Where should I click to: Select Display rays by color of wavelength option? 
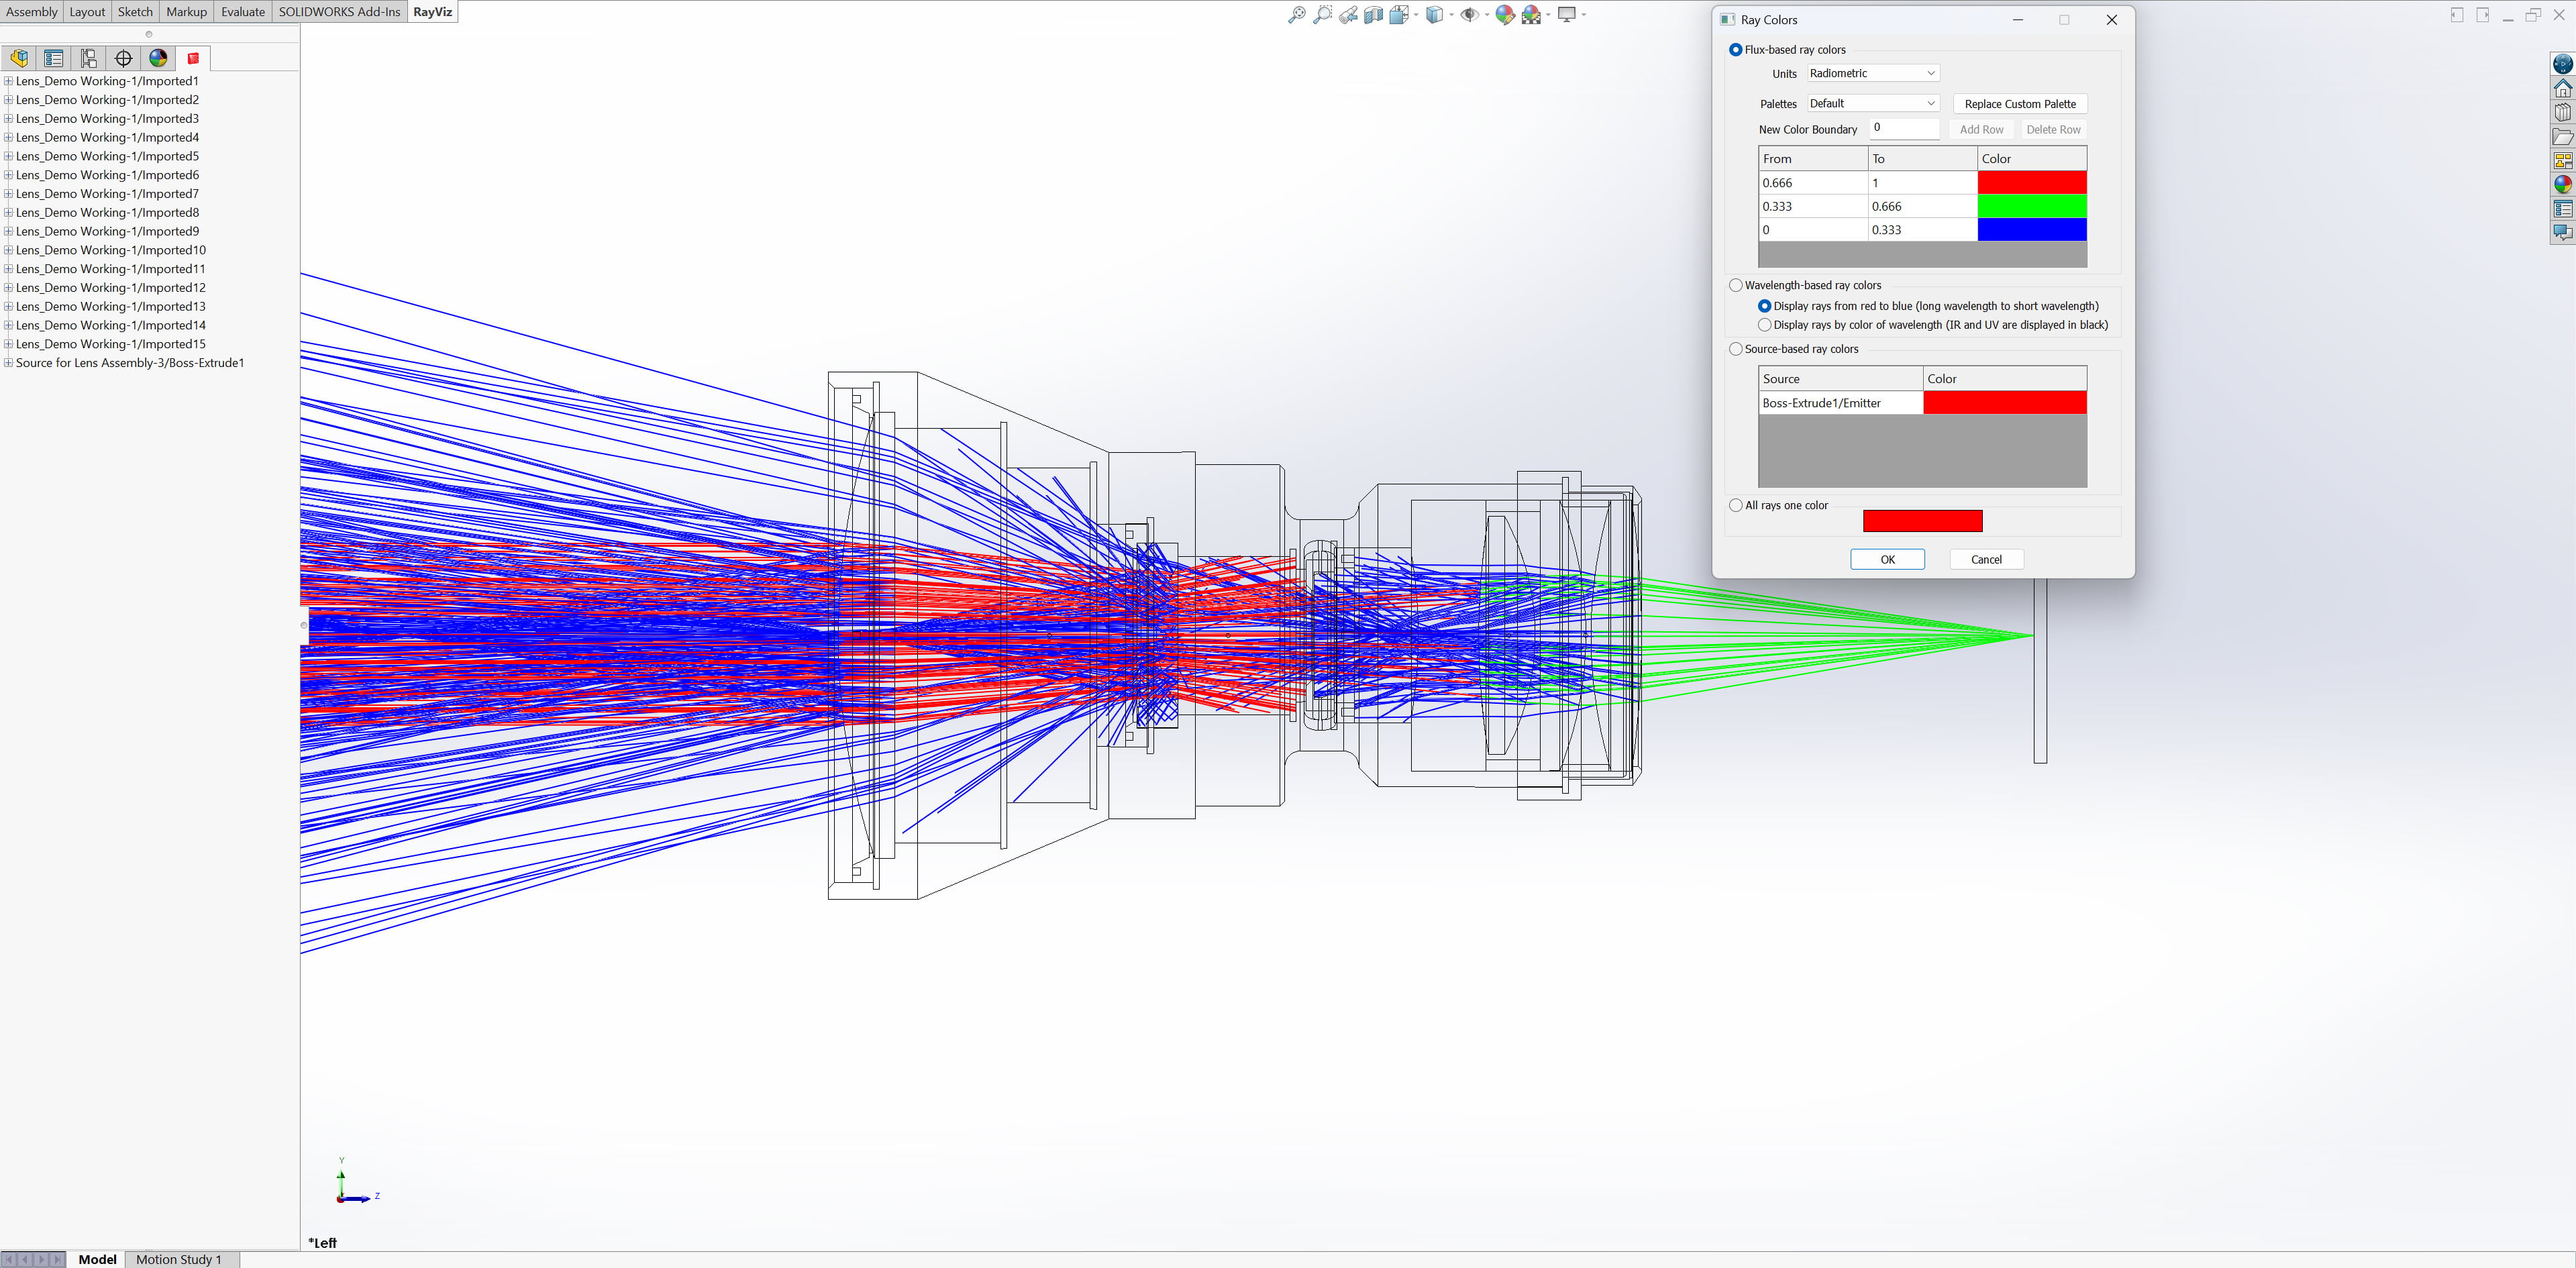click(x=1765, y=325)
